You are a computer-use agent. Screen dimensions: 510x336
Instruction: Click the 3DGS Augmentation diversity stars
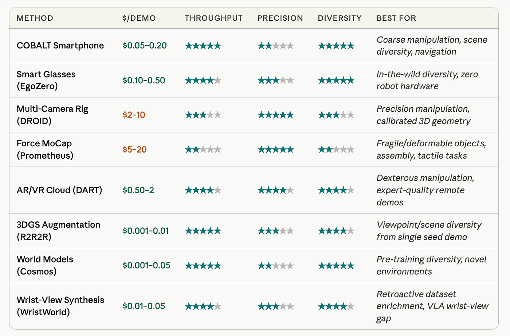pos(336,231)
